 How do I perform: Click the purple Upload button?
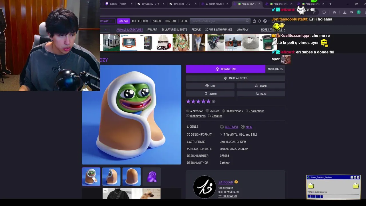[124, 21]
